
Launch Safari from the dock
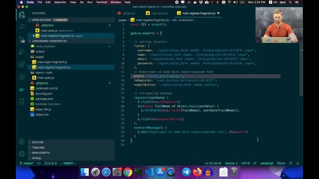(x=106, y=172)
